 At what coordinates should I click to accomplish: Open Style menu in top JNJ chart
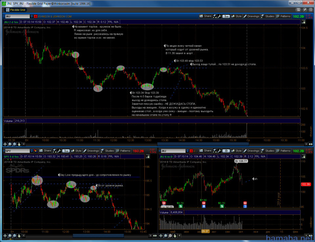coord(237,16)
